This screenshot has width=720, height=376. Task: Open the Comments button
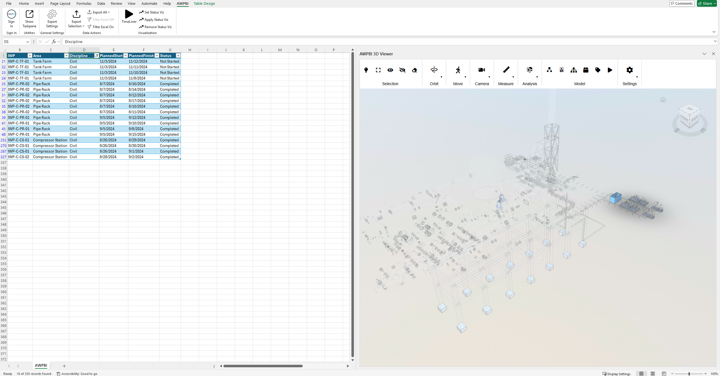tap(682, 3)
